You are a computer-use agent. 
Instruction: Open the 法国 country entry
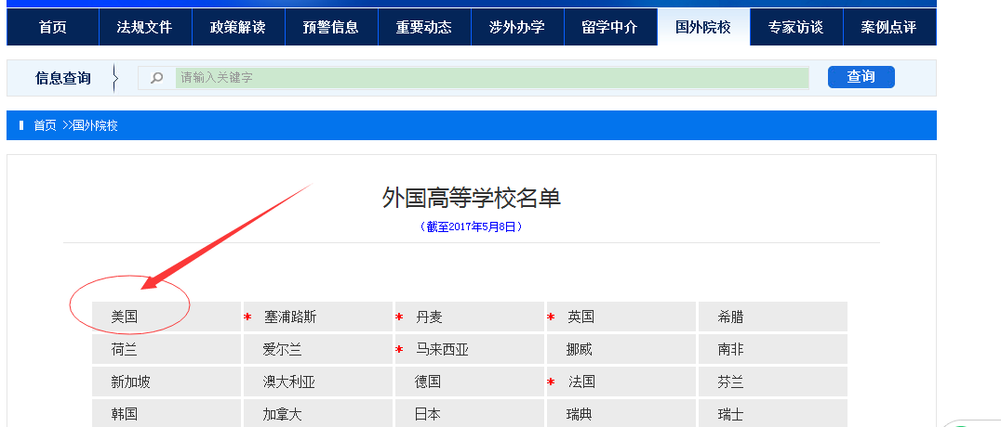tap(581, 382)
